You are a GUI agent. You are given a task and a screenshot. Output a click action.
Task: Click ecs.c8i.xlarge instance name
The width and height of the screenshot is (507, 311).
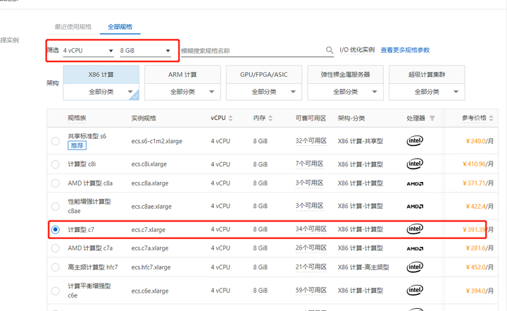pyautogui.click(x=149, y=164)
